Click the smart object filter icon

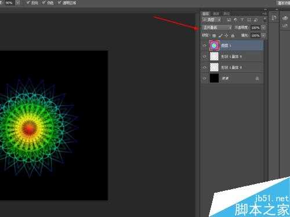pyautogui.click(x=256, y=20)
